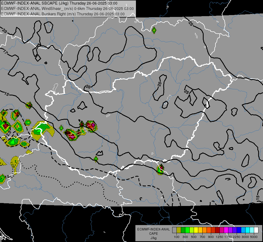Viewport: 263px width, 242px height.
Task: Select the dark red swatch left of 1250
Action: click(217, 230)
